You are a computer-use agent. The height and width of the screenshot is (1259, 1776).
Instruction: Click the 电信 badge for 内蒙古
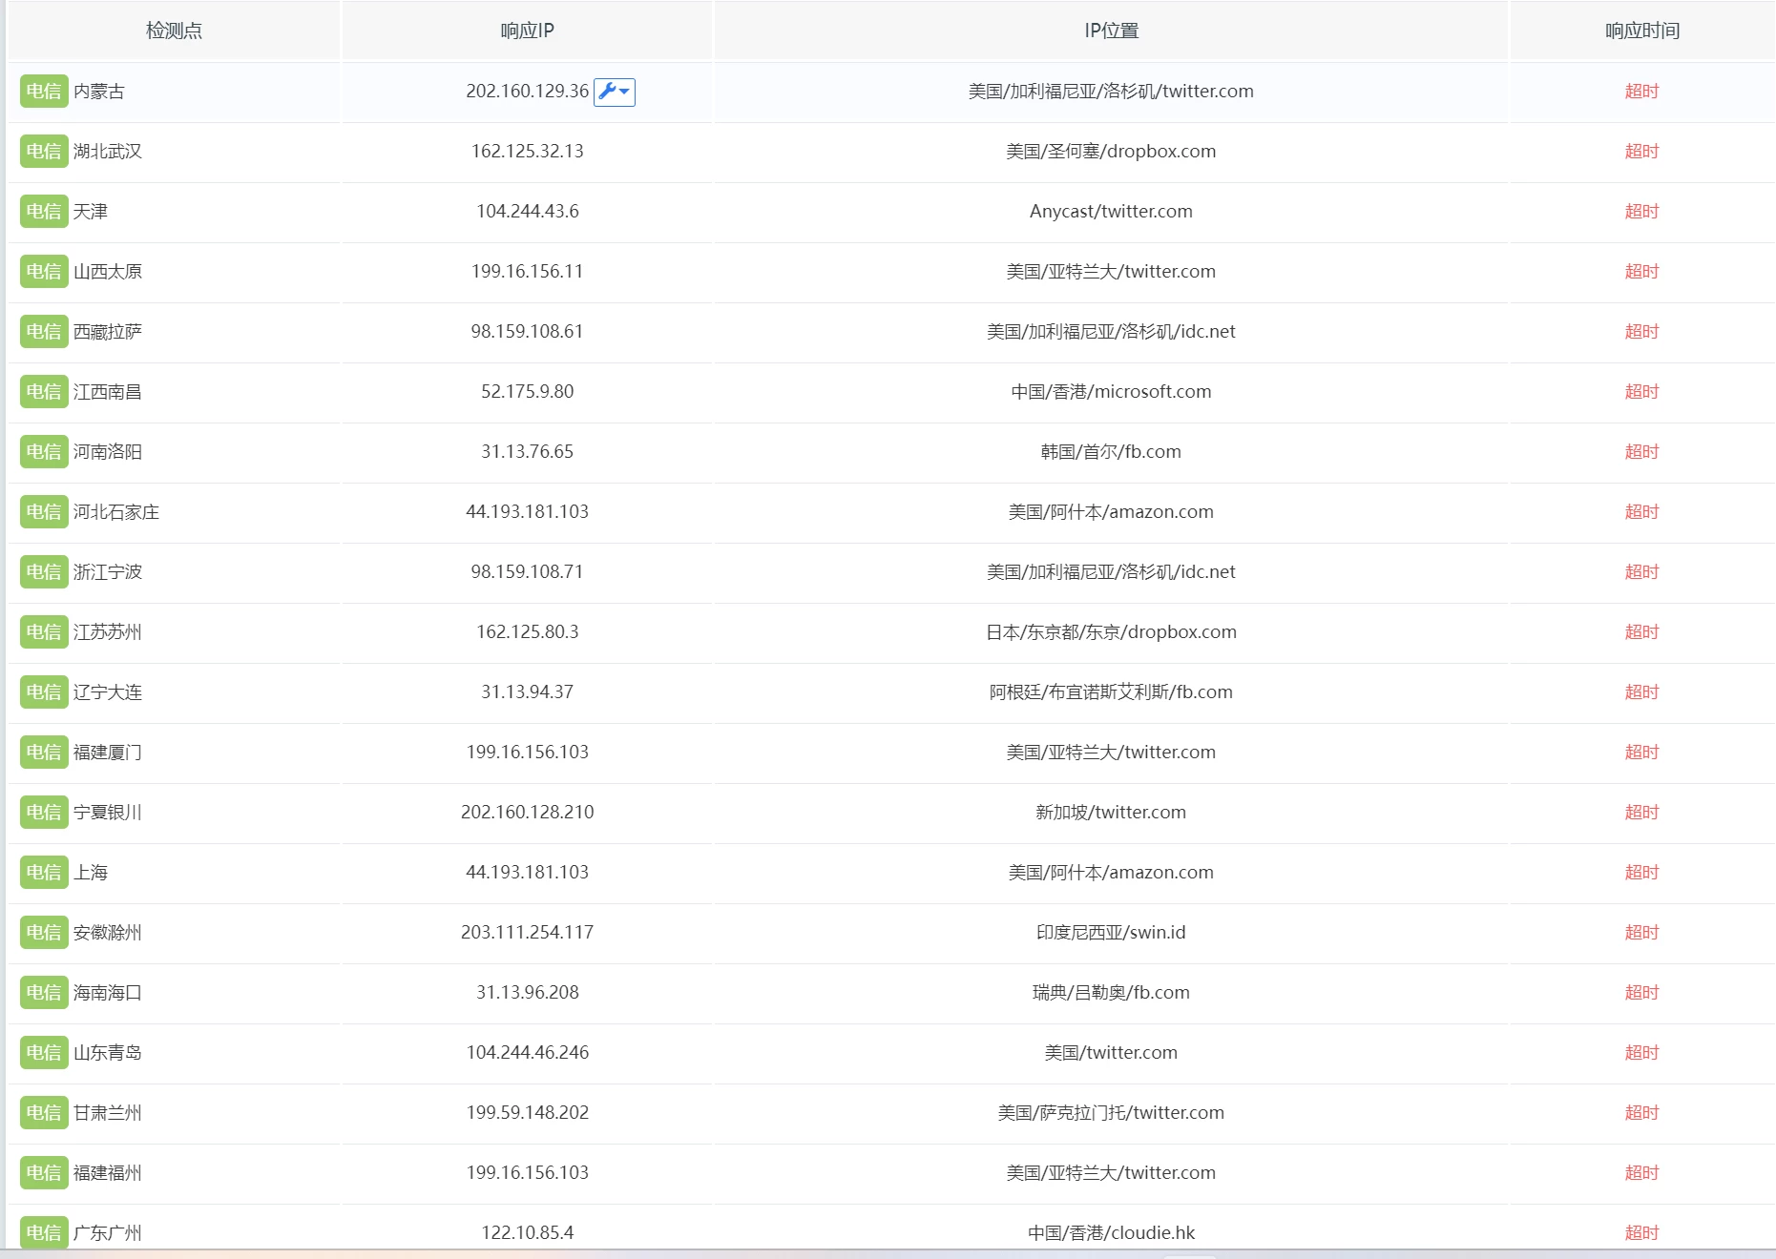coord(44,92)
